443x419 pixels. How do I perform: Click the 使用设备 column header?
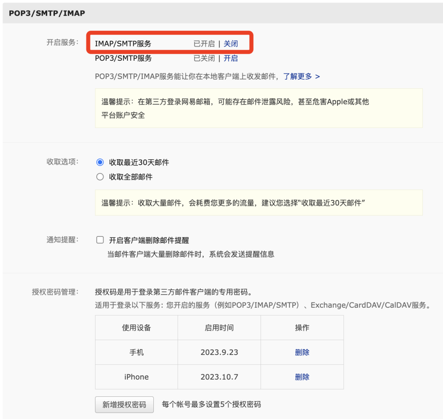pos(137,327)
